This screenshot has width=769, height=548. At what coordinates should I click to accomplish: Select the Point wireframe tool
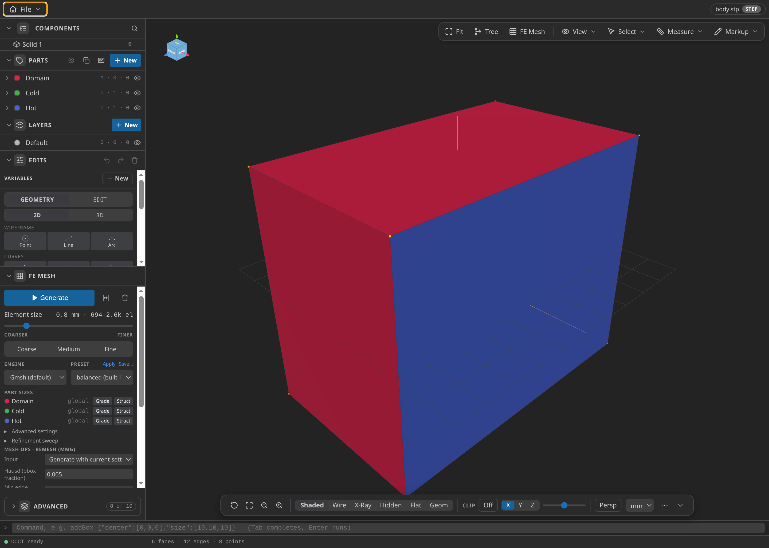click(25, 241)
